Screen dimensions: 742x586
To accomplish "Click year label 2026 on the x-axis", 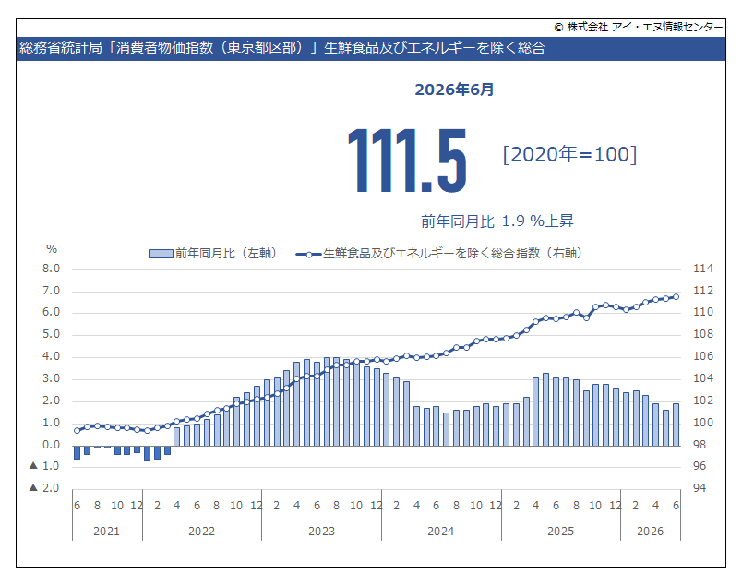I will coord(651,532).
